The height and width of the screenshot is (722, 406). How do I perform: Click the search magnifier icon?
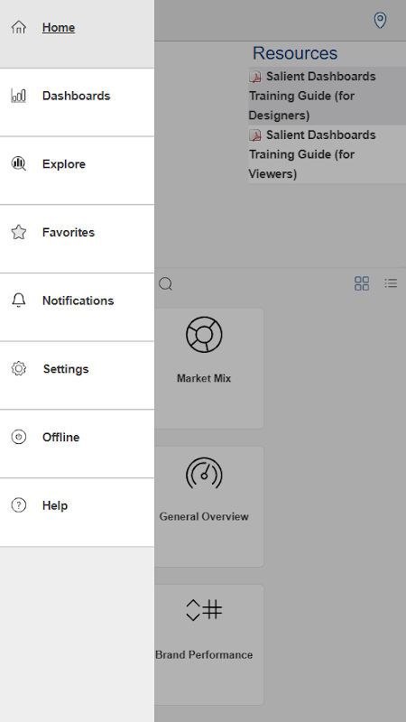click(166, 284)
